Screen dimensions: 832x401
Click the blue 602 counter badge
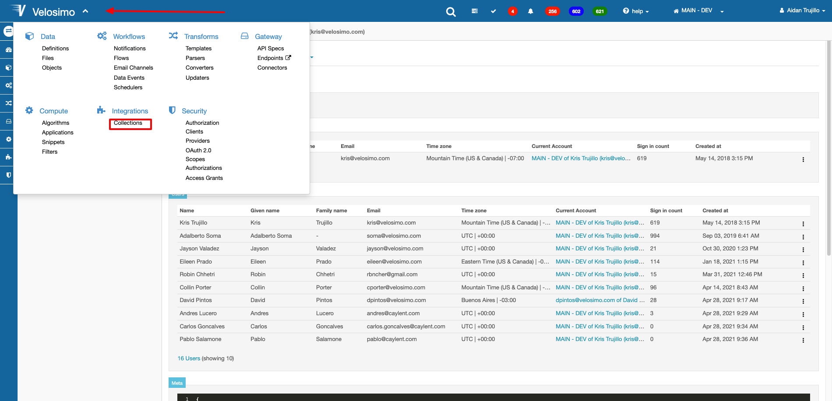[576, 11]
